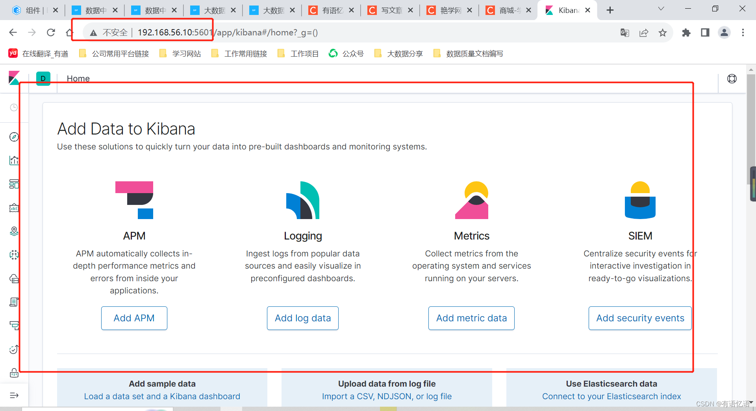Click the translate page icon
756x411 pixels.
[625, 33]
